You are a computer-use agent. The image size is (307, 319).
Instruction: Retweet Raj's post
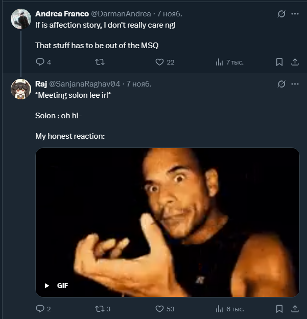pos(100,309)
